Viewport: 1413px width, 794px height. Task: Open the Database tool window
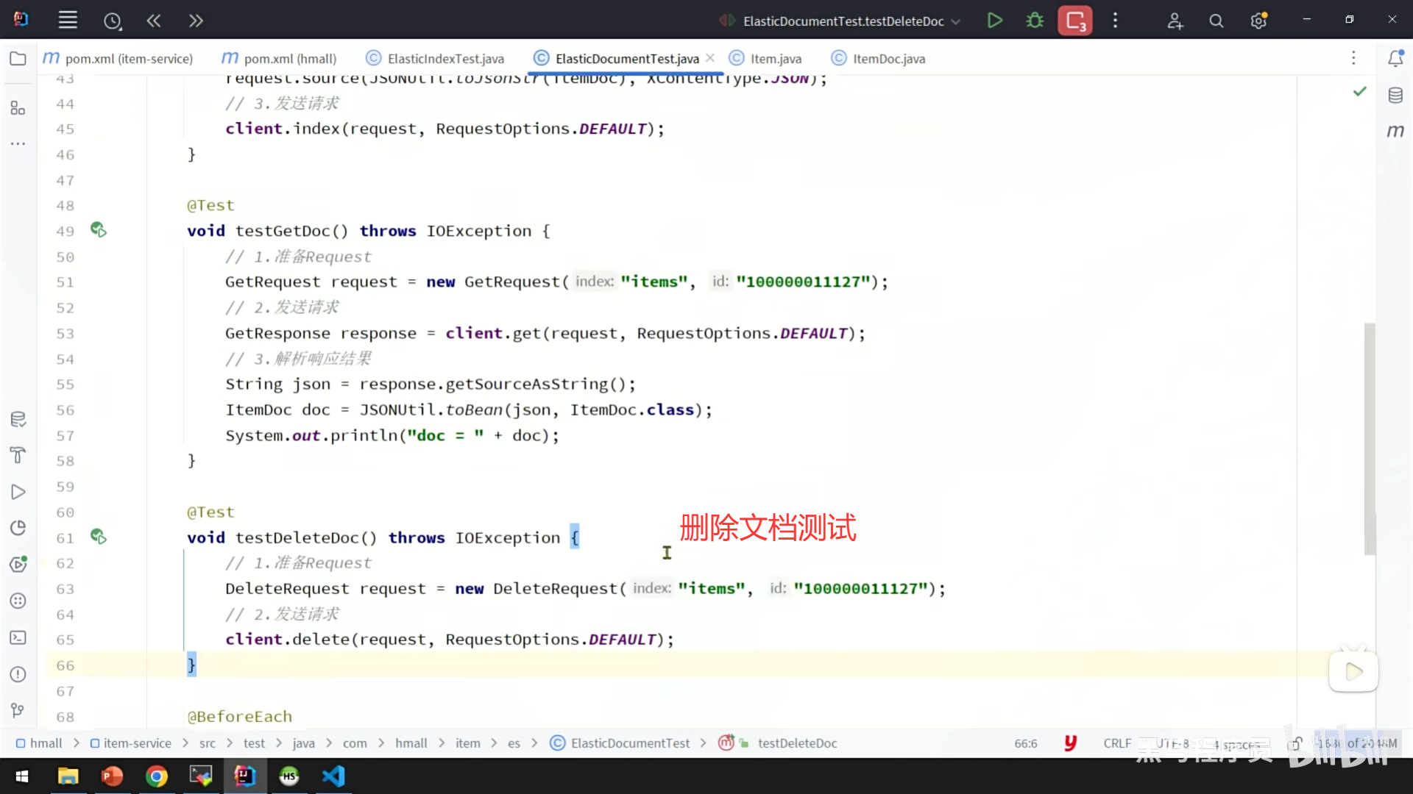point(1395,96)
